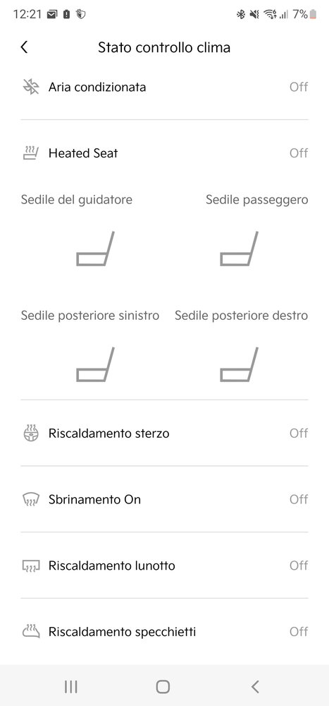Select the passenger seat icon
The image size is (329, 706).
(x=239, y=249)
